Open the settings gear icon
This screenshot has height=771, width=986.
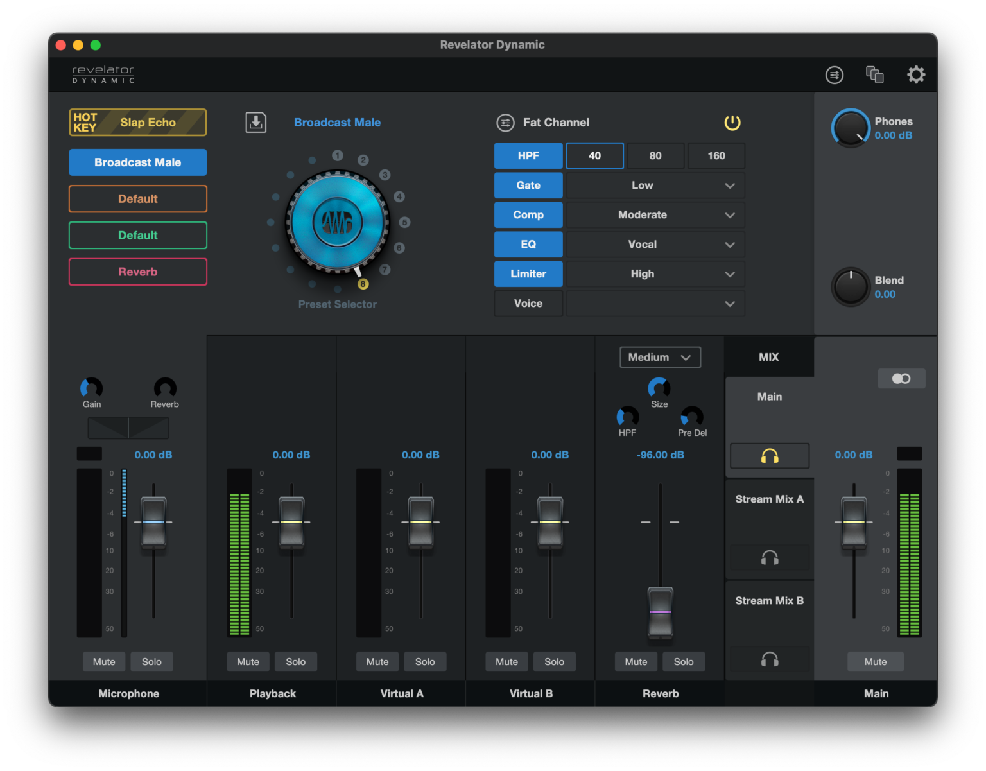coord(916,74)
